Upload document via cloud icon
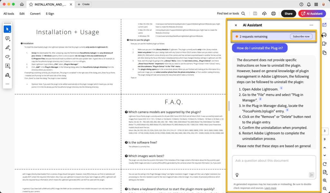 [264, 14]
